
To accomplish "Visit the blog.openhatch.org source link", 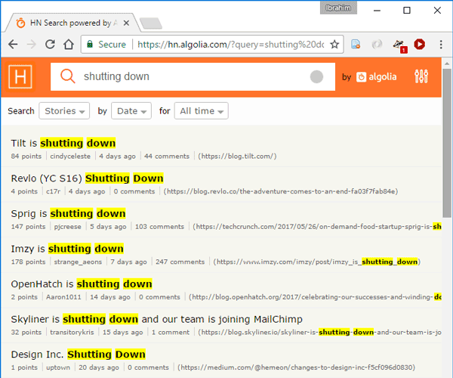I will (315, 297).
